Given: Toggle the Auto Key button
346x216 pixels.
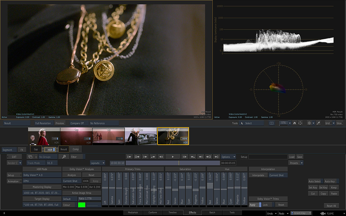Looking at the screenshot, I should pos(331,181).
